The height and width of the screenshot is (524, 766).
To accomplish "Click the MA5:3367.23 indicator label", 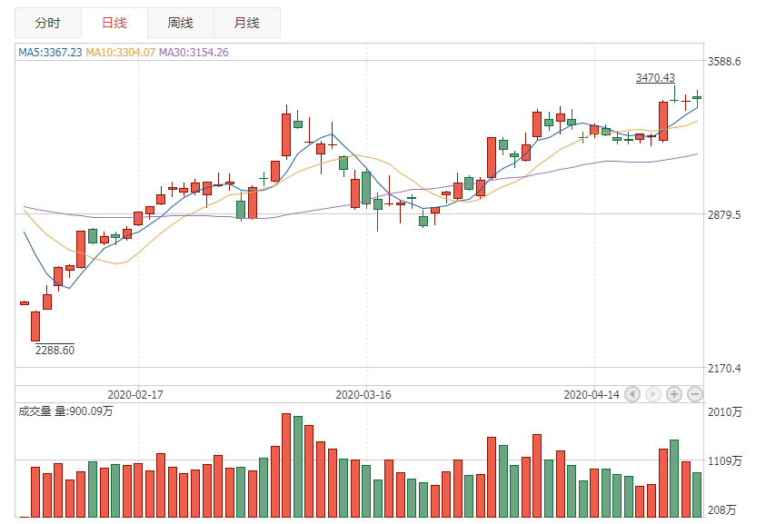I will [50, 53].
